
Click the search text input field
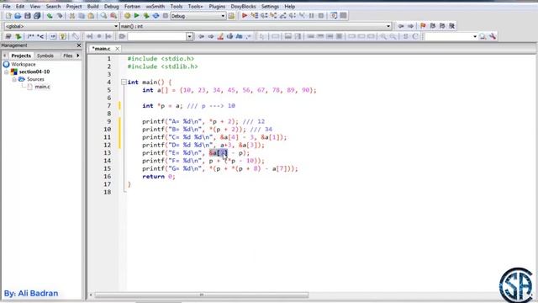[x=157, y=36]
